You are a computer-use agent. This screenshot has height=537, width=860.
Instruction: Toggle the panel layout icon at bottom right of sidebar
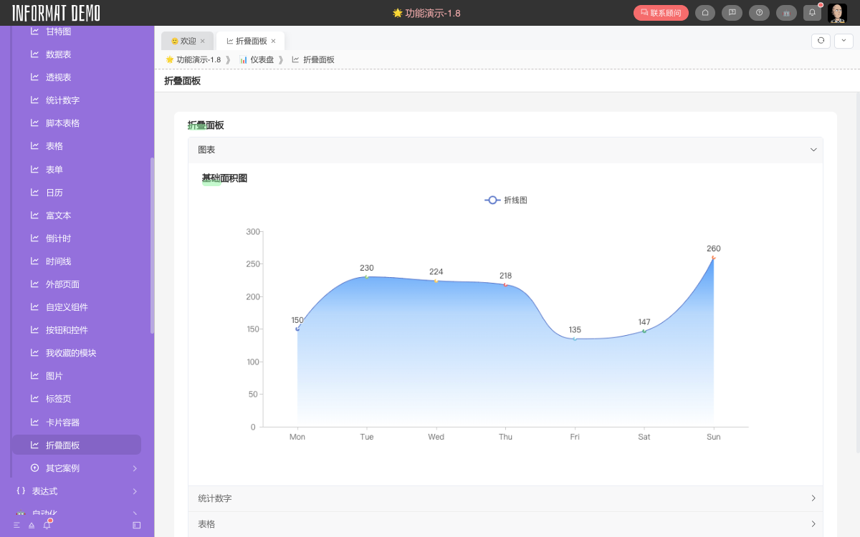[x=136, y=525]
